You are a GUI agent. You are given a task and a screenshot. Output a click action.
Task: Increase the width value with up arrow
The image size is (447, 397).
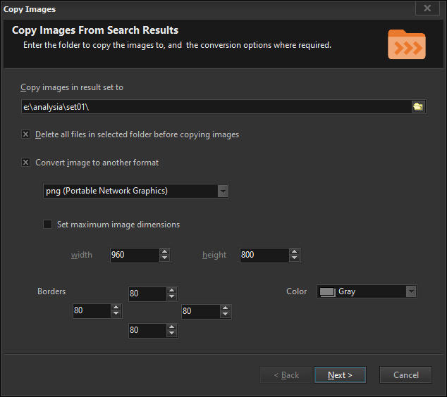point(165,251)
